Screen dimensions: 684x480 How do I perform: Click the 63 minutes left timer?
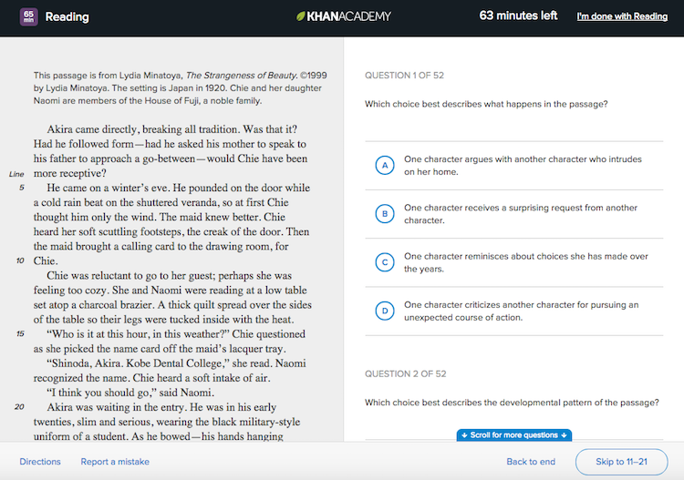[x=518, y=16]
